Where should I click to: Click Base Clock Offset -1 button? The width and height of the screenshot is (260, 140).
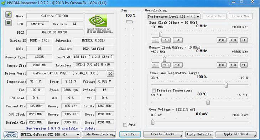(x=155, y=40)
